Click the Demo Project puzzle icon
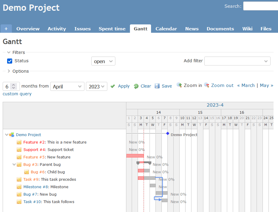278x212 pixels. point(11,135)
